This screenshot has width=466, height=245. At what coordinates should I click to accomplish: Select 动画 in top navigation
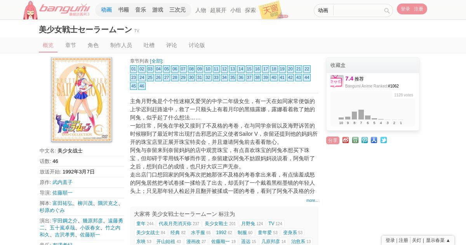pos(106,10)
